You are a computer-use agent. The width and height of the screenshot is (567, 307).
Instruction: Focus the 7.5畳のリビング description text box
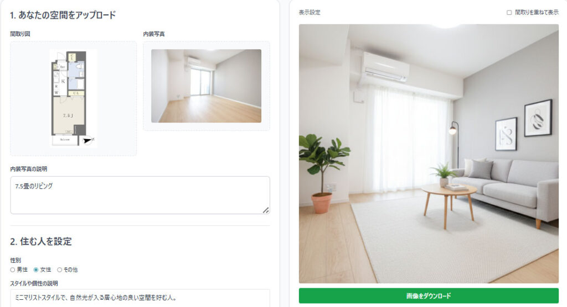140,195
